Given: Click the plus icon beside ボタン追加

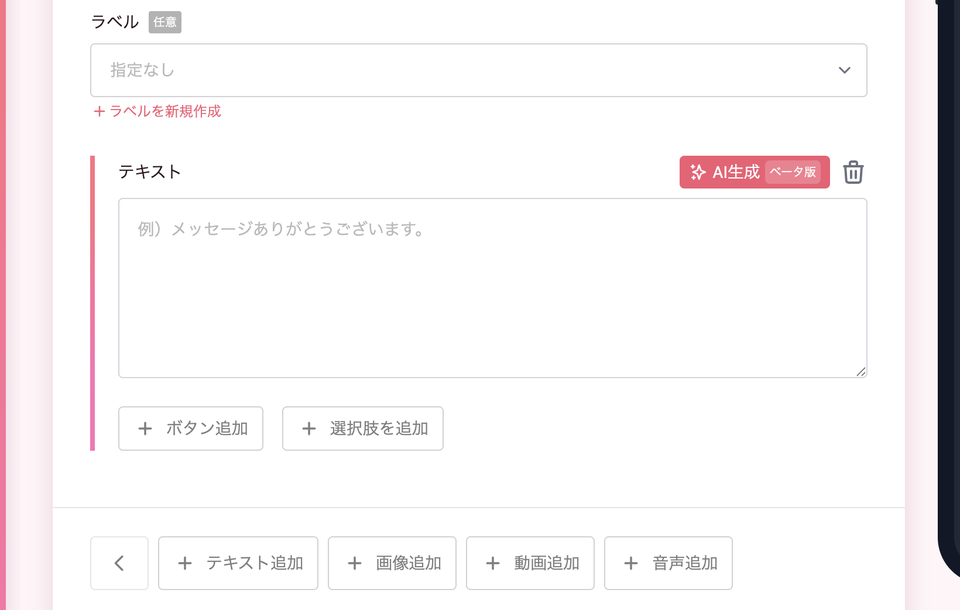Looking at the screenshot, I should [x=145, y=429].
